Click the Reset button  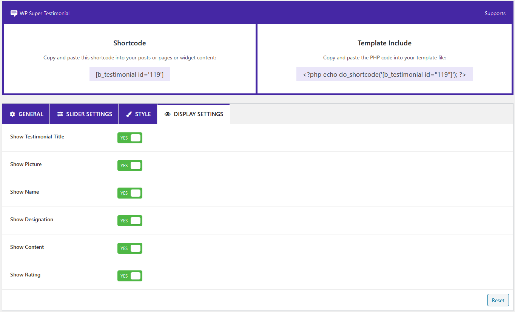(x=498, y=300)
